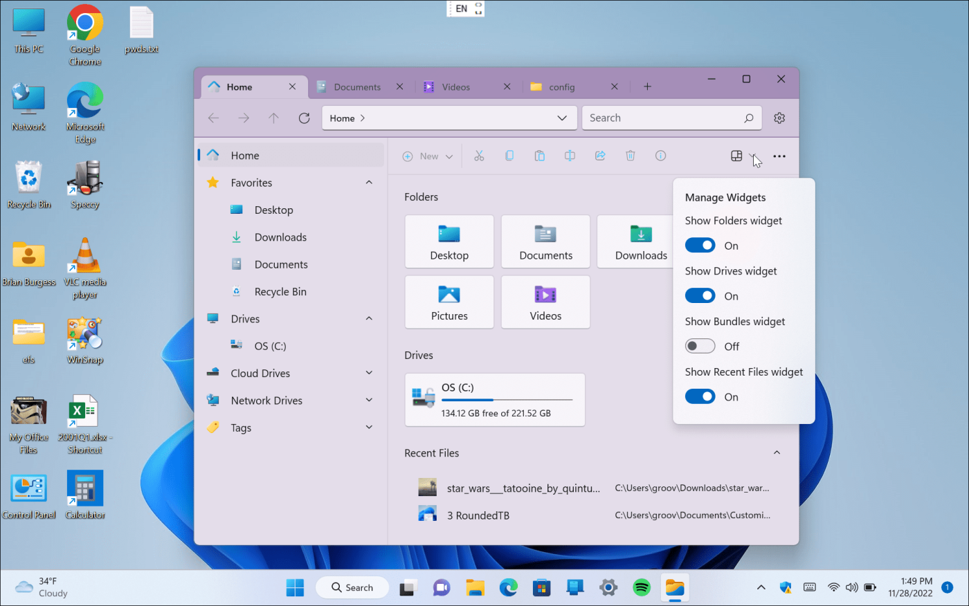Click the taskbar Search box
The image size is (969, 606).
pyautogui.click(x=352, y=588)
